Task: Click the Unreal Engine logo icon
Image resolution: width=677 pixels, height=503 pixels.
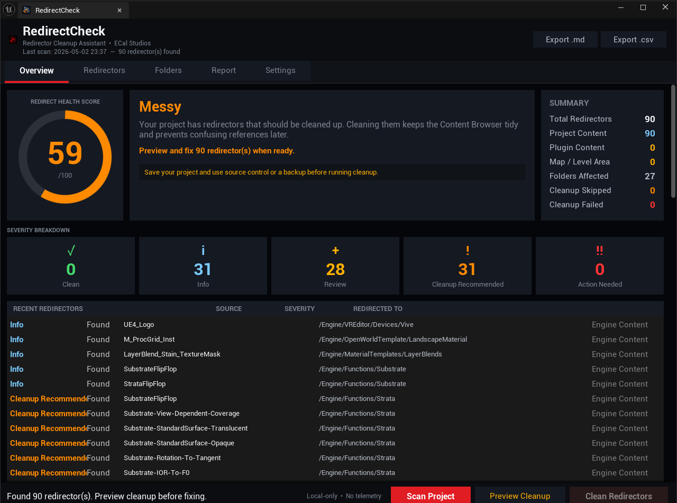Action: [x=9, y=9]
